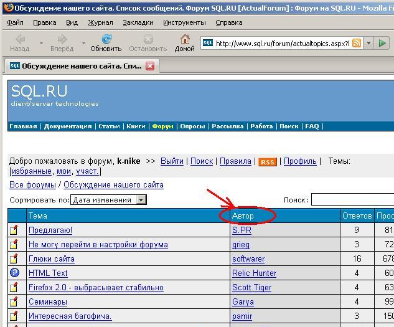Open the Закладки menu

(138, 22)
